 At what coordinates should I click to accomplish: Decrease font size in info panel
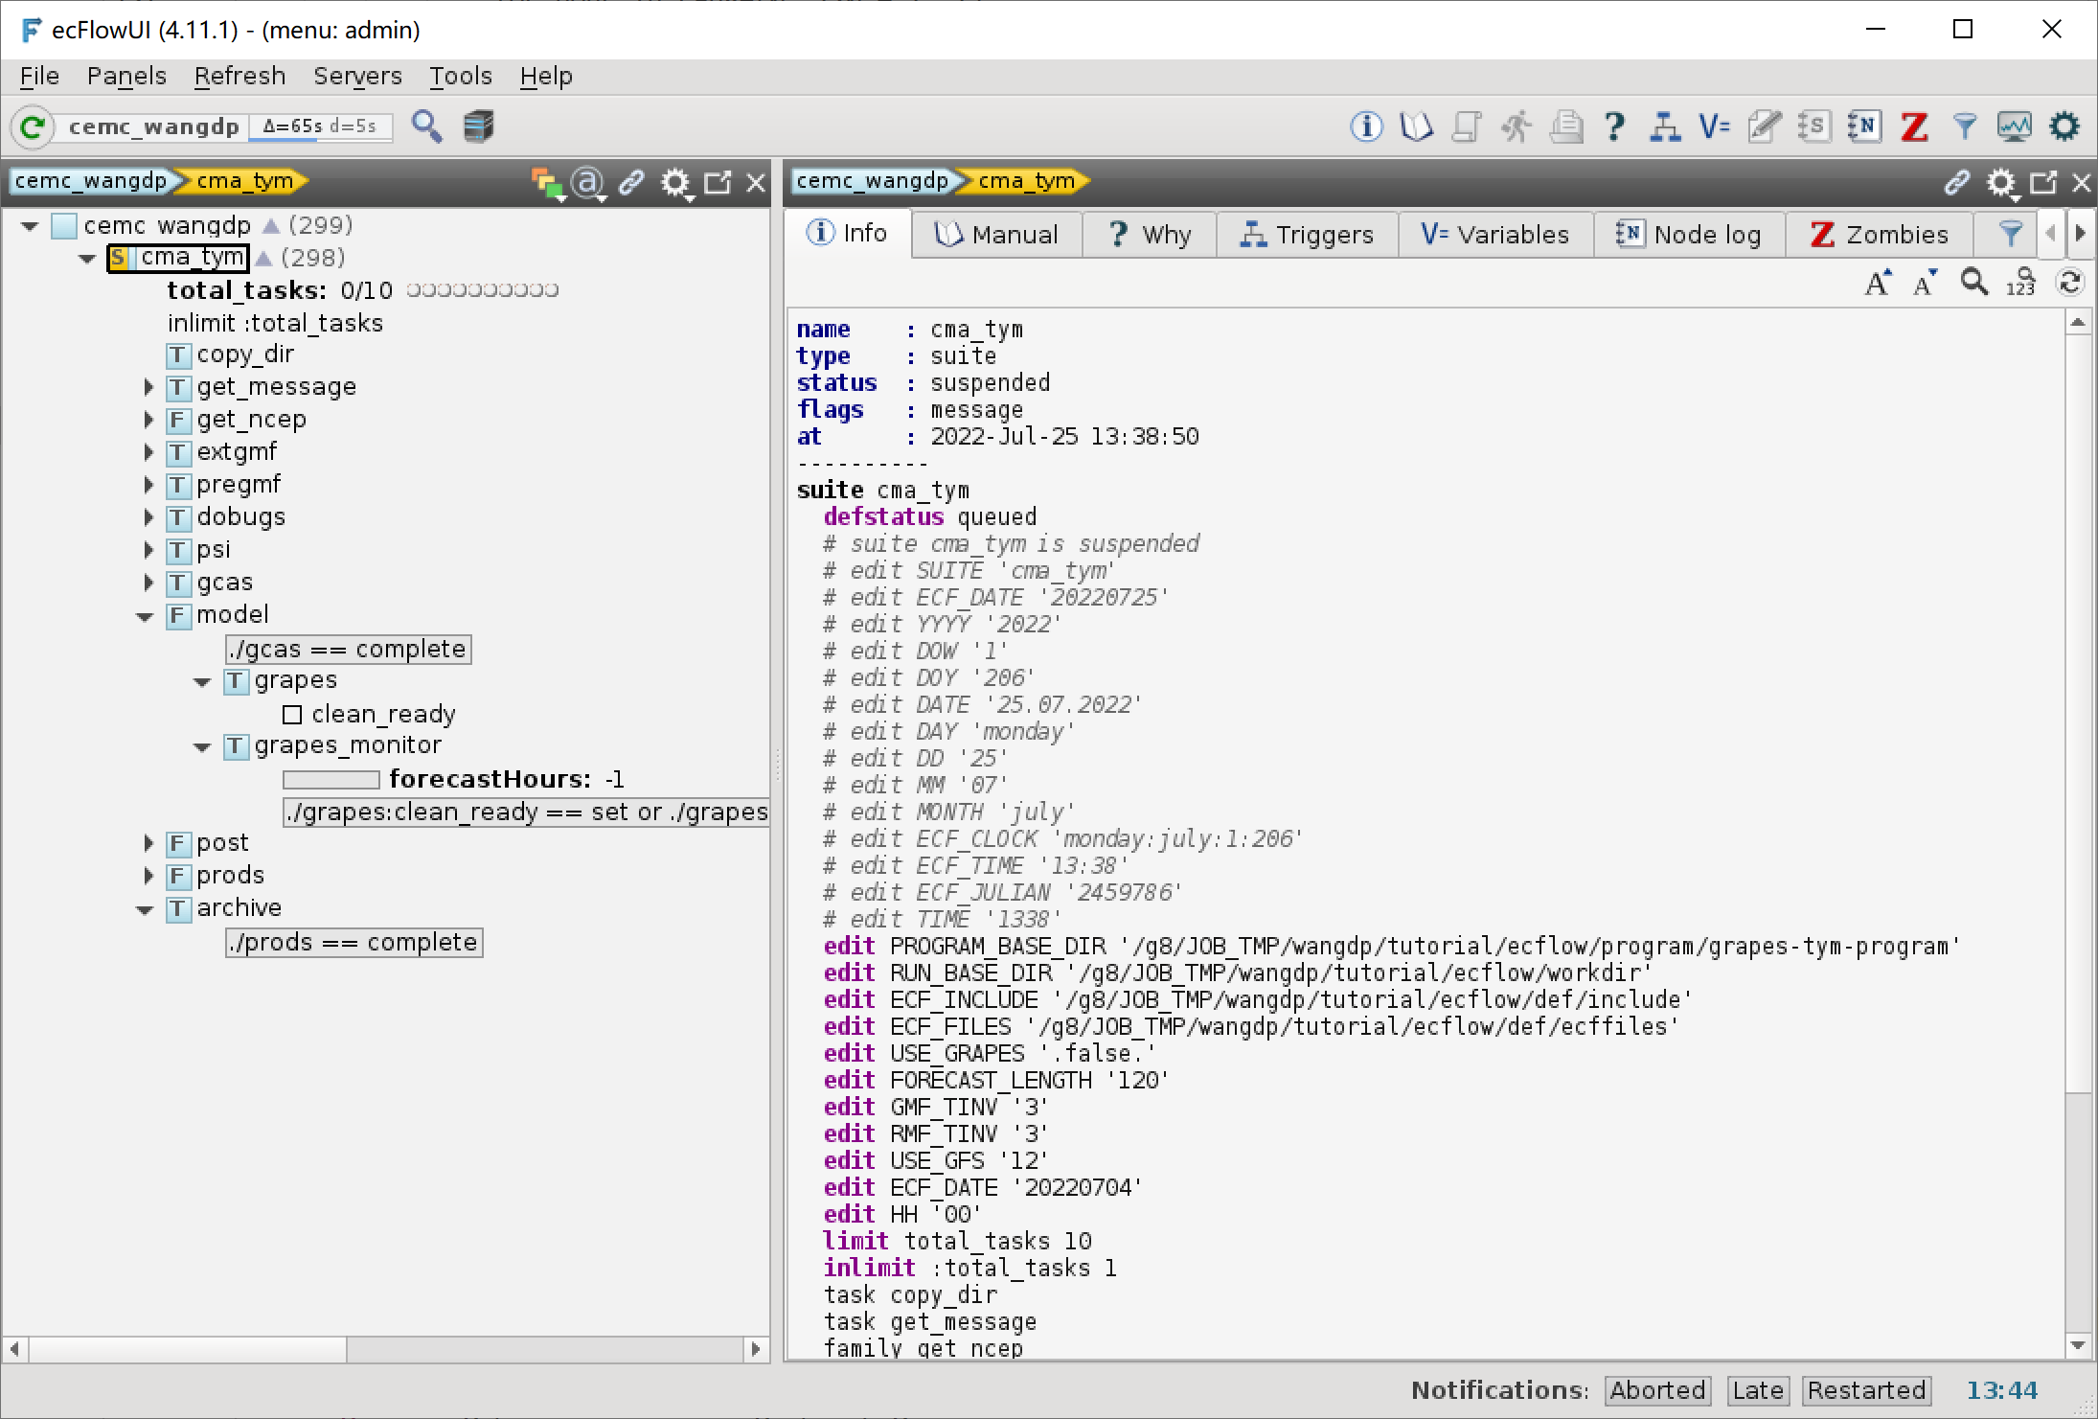point(1925,283)
